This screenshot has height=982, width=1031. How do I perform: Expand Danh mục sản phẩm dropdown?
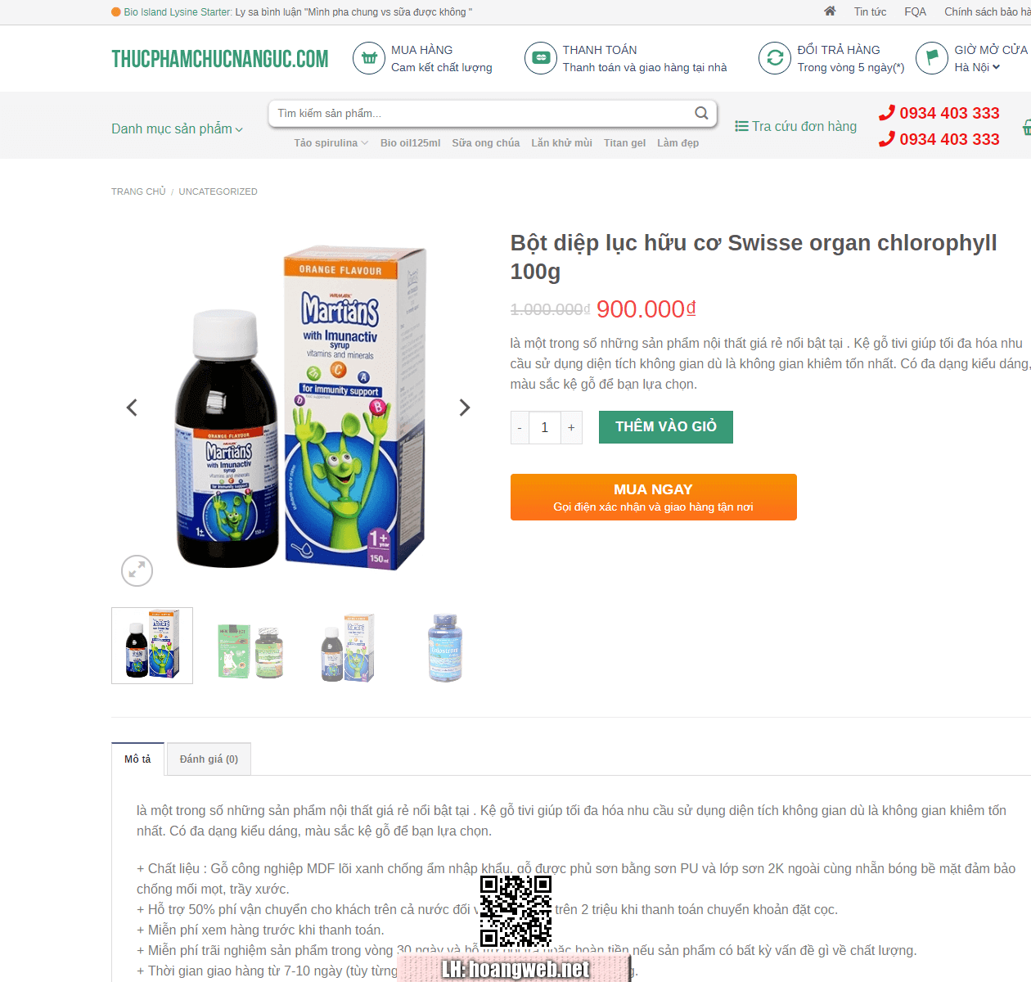pyautogui.click(x=178, y=128)
